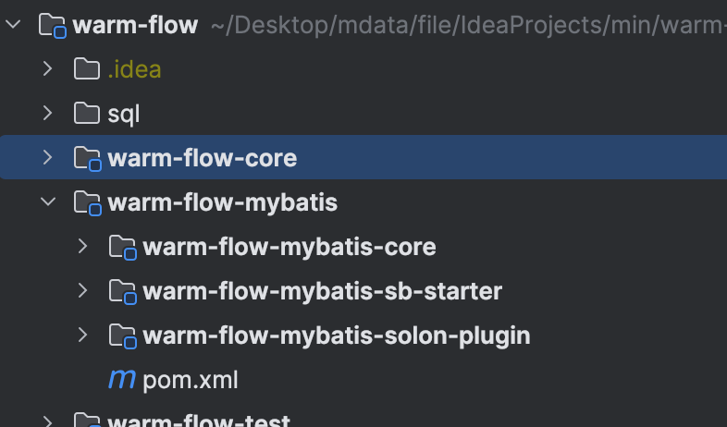
Task: Click the warm-flow-core module folder icon
Action: pos(88,158)
